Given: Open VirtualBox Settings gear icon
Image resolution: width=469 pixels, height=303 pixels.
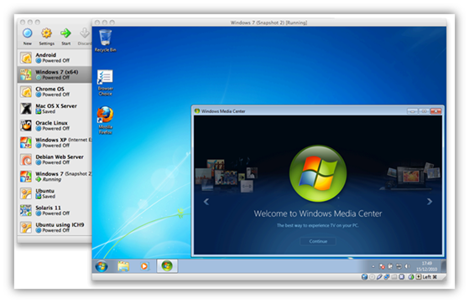Looking at the screenshot, I should click(x=46, y=33).
